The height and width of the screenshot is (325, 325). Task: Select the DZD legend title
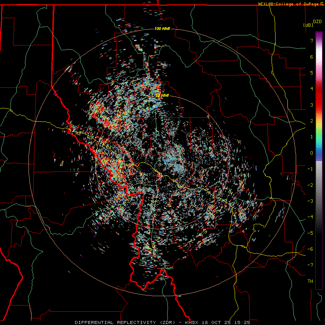tap(317, 21)
